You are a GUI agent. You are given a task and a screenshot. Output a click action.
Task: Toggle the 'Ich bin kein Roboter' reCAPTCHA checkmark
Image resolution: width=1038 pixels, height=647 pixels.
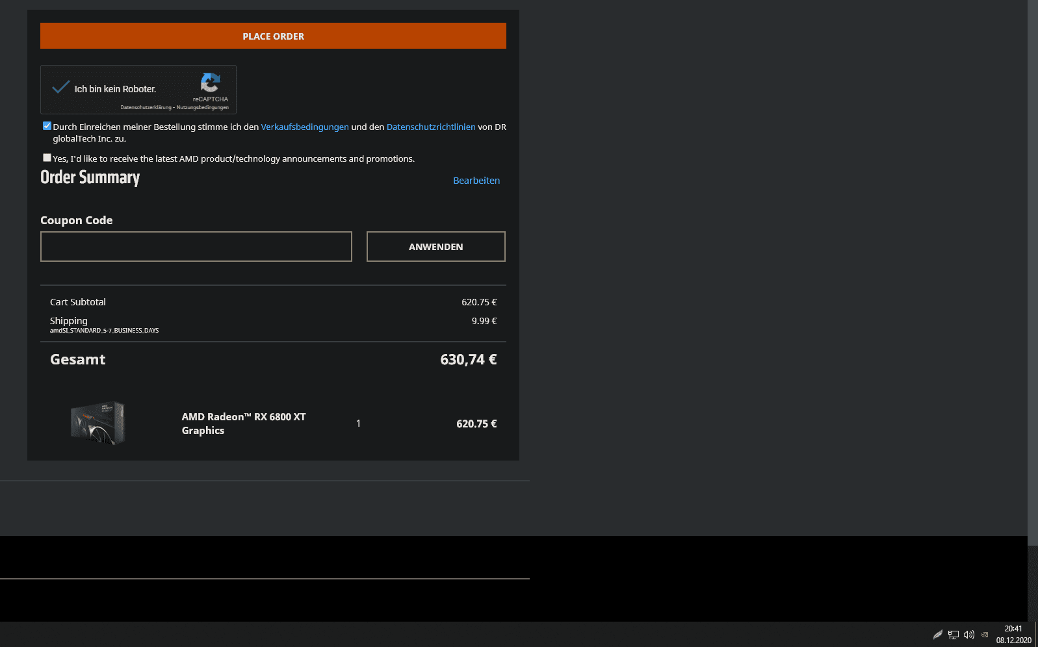pos(60,88)
